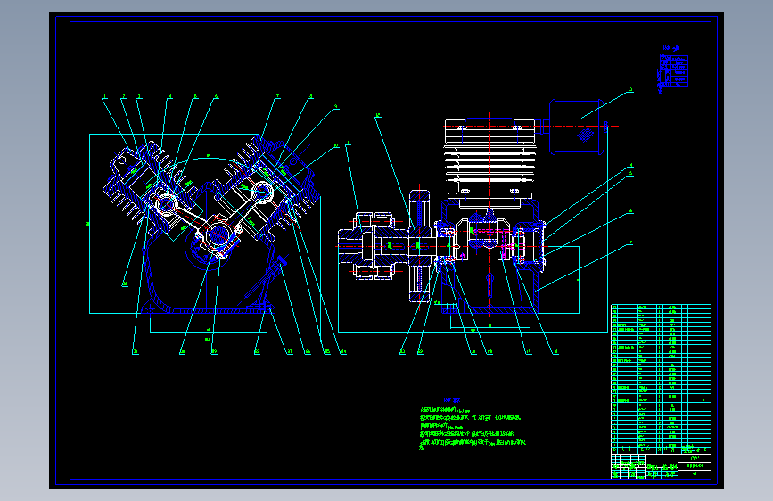
Task: Click the small specification table at top right
Action: (673, 71)
